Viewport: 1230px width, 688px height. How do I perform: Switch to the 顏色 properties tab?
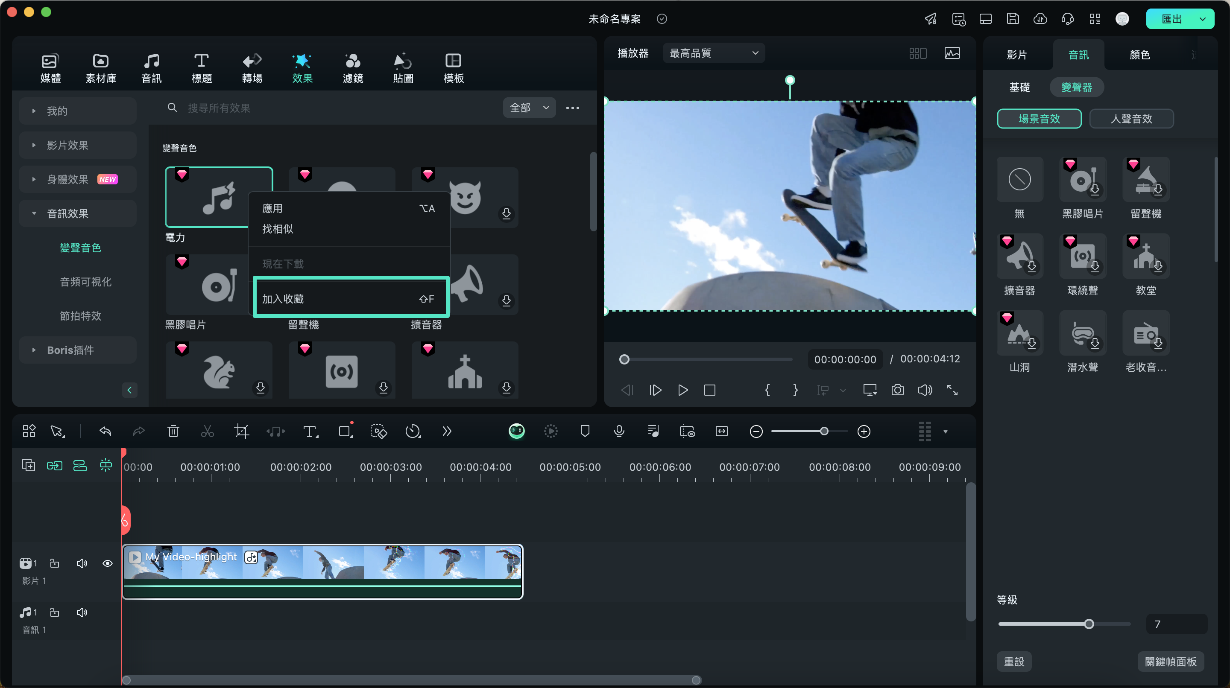pos(1140,54)
